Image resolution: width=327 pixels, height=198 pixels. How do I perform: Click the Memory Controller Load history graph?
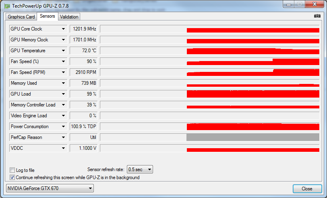(x=210, y=104)
